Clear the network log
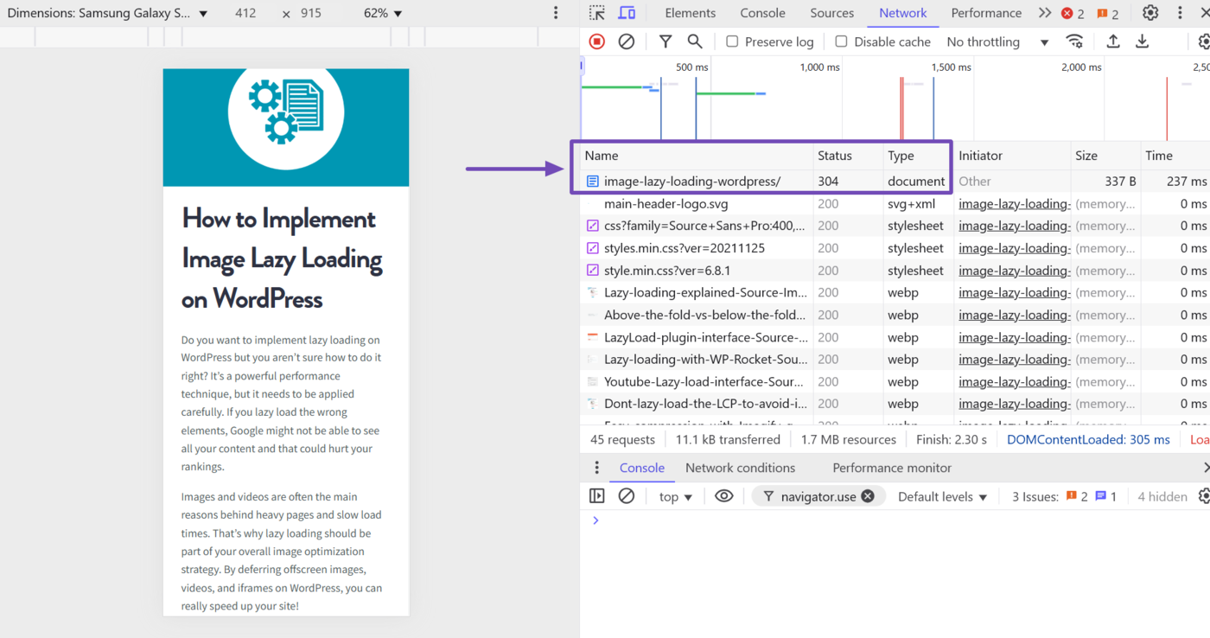 tap(627, 41)
